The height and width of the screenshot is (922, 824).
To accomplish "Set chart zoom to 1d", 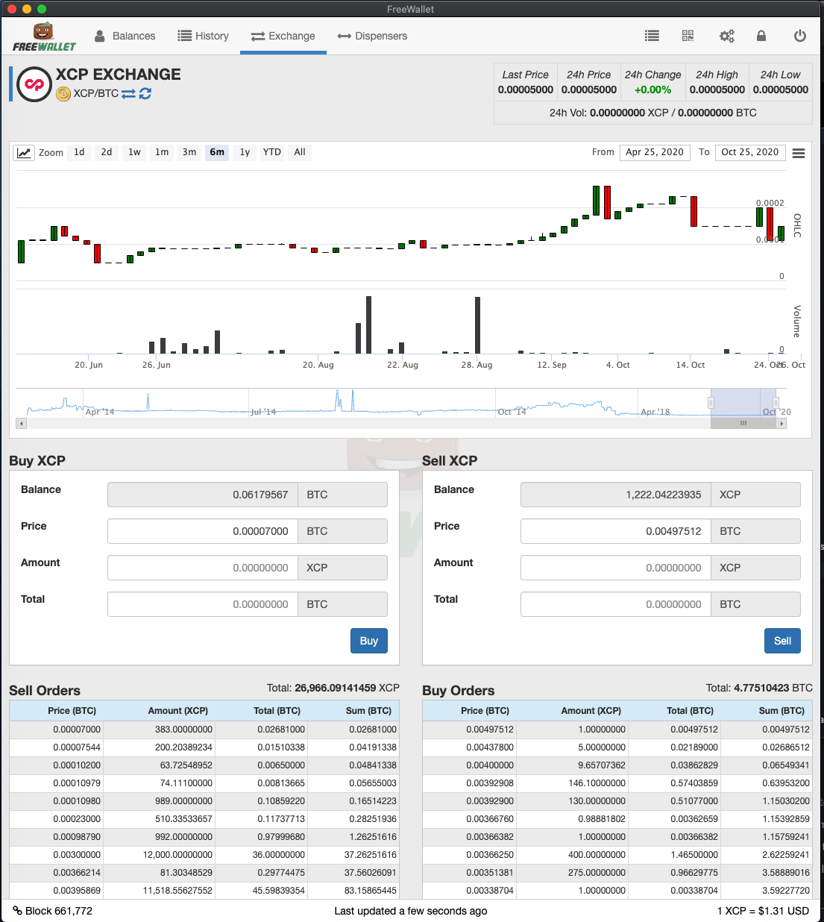I will (x=79, y=152).
